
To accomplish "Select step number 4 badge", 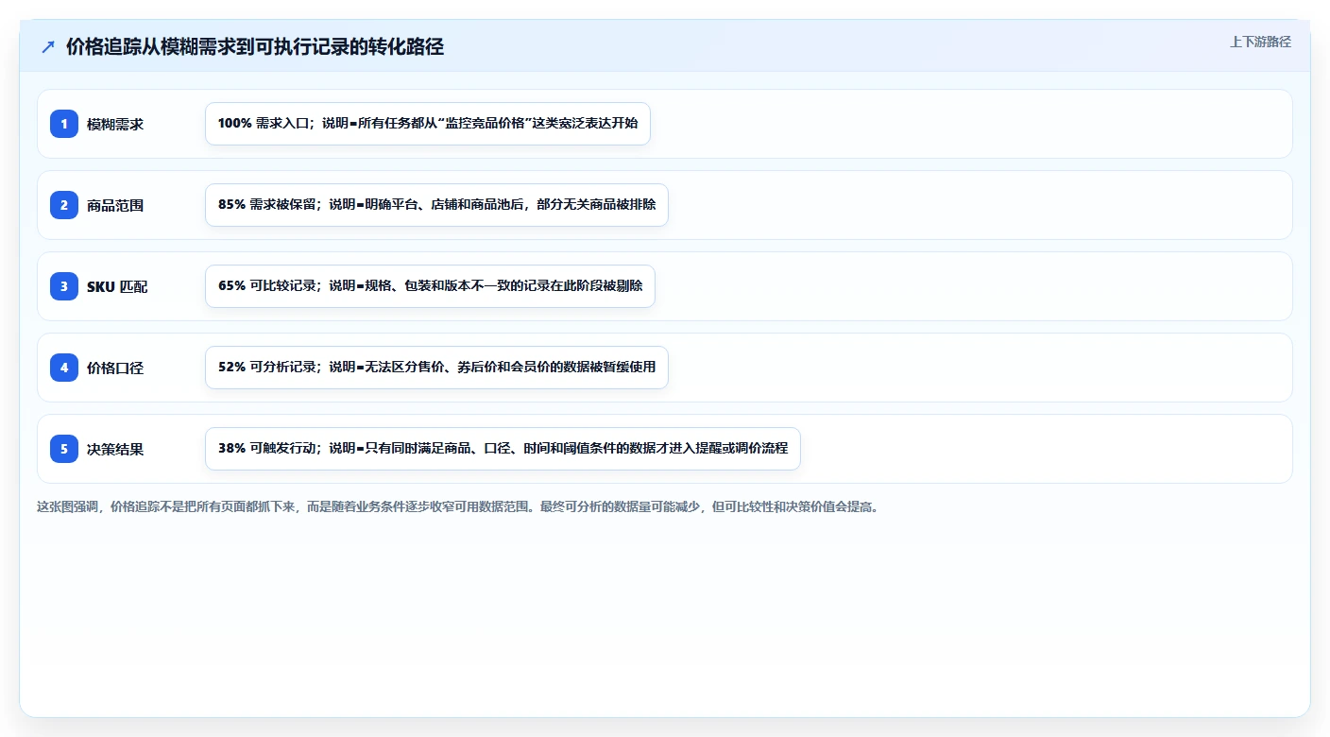I will pyautogui.click(x=64, y=368).
